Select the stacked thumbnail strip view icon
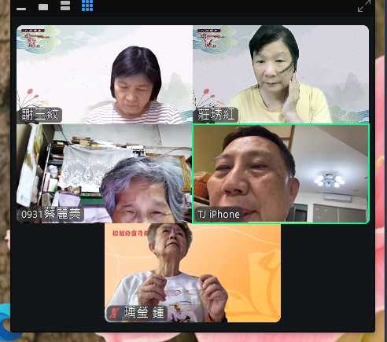 coord(65,6)
